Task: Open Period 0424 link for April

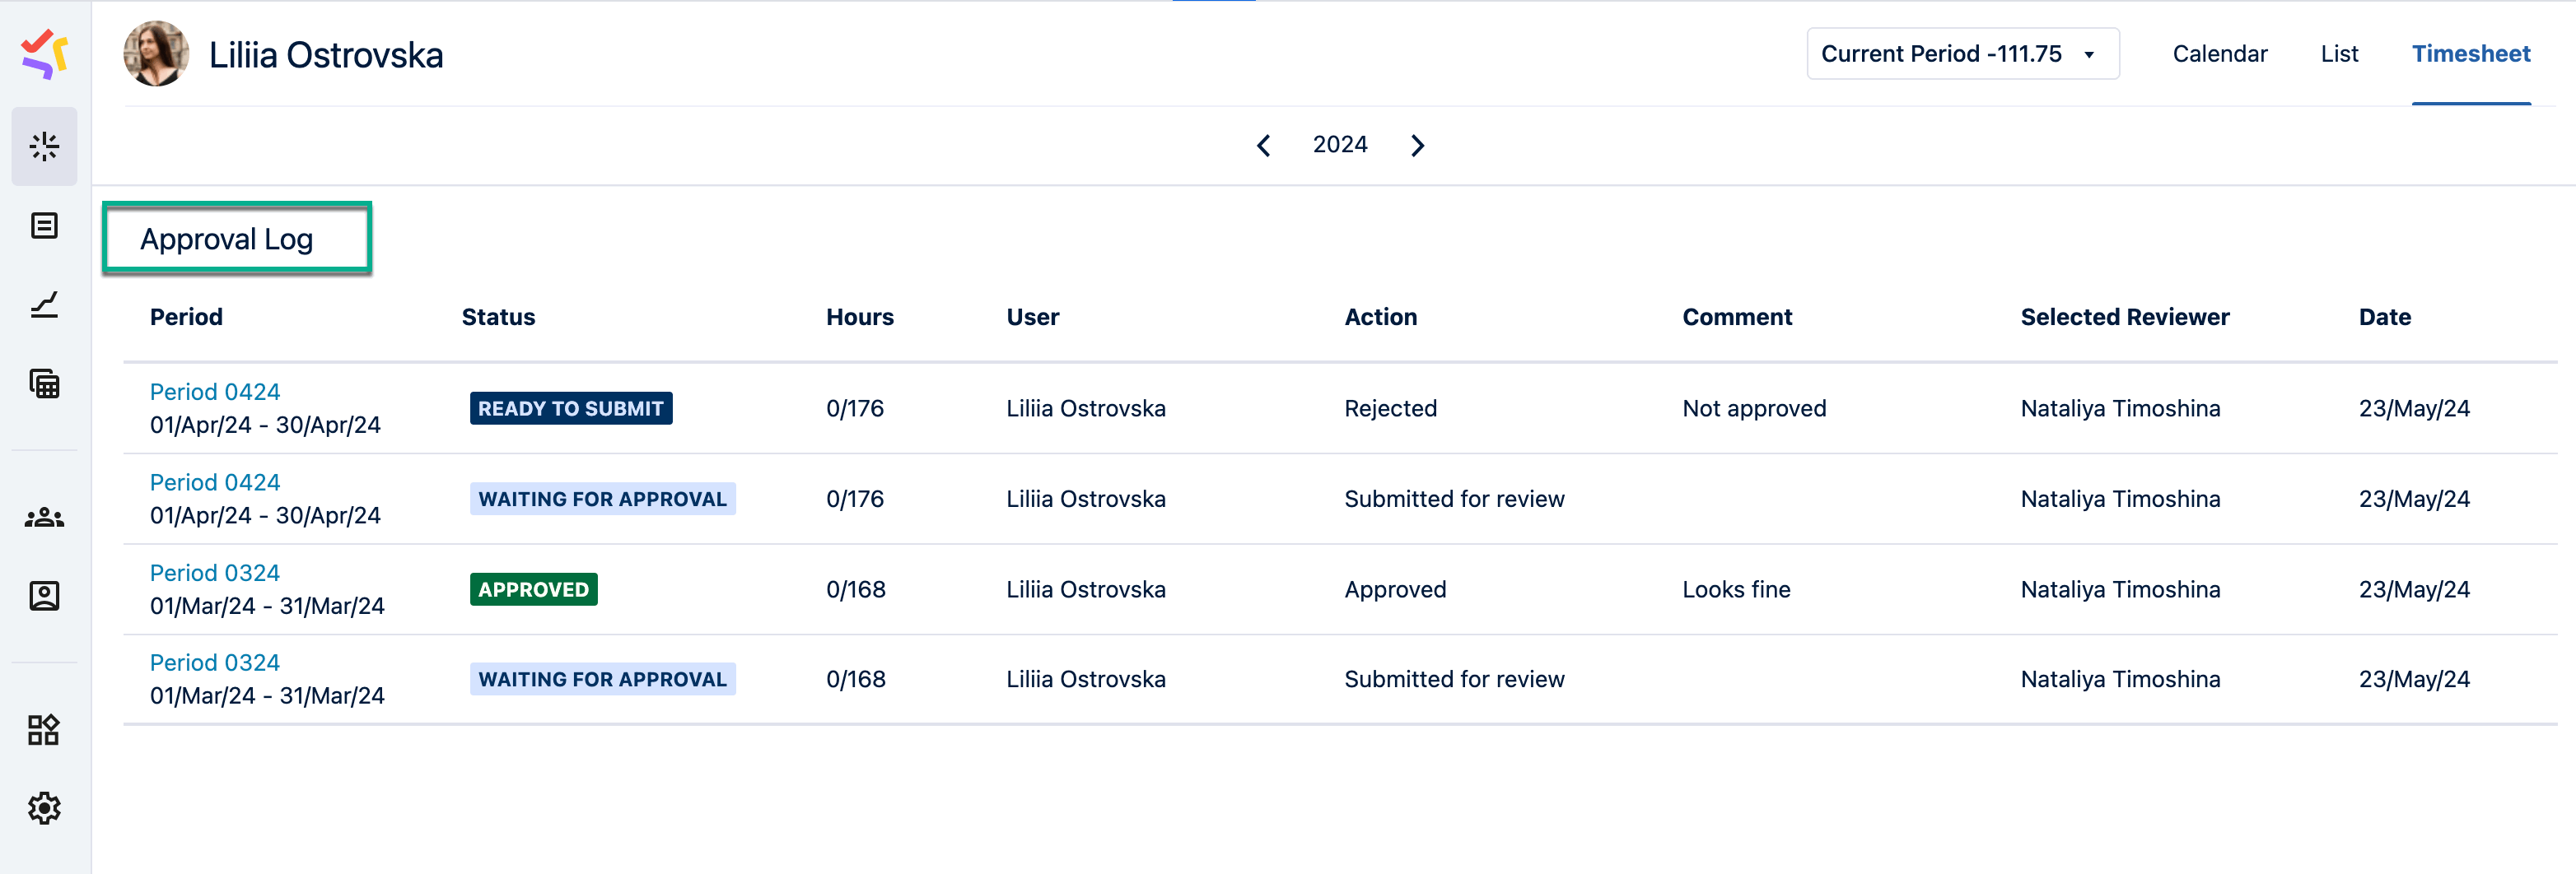Action: pyautogui.click(x=214, y=392)
